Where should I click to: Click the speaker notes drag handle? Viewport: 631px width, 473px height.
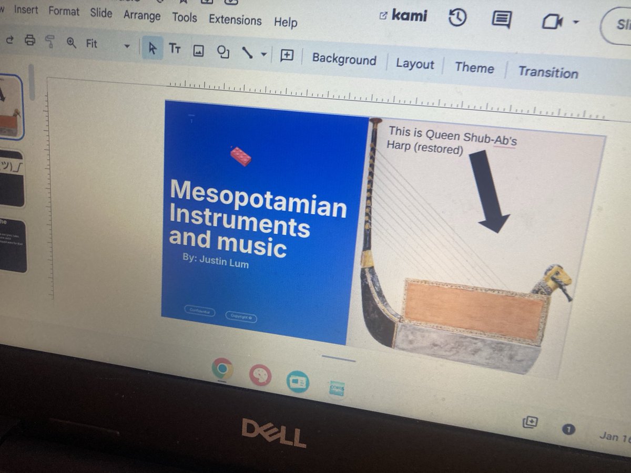(339, 359)
